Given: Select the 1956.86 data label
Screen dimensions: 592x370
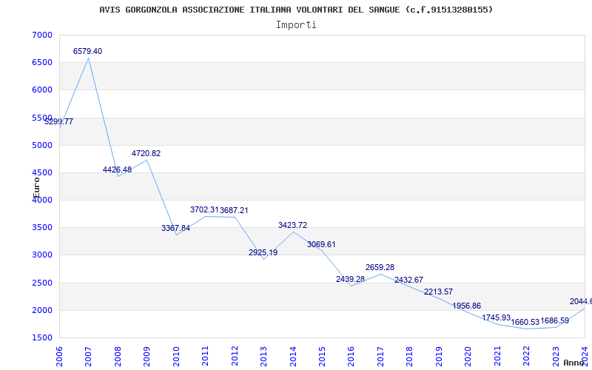Looking at the screenshot, I should tap(467, 306).
